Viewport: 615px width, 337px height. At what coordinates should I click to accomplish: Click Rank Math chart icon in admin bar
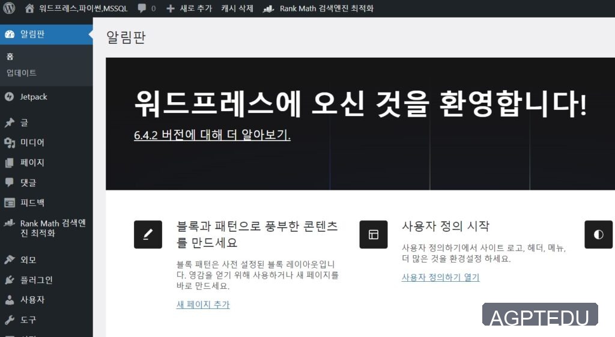[x=268, y=8]
